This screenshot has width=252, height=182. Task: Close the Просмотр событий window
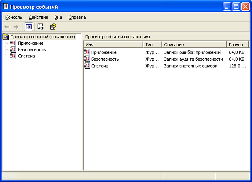(x=246, y=7)
